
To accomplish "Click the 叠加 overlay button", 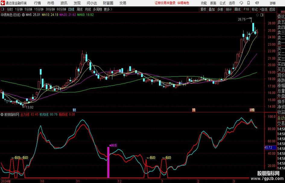I will click(212, 9).
